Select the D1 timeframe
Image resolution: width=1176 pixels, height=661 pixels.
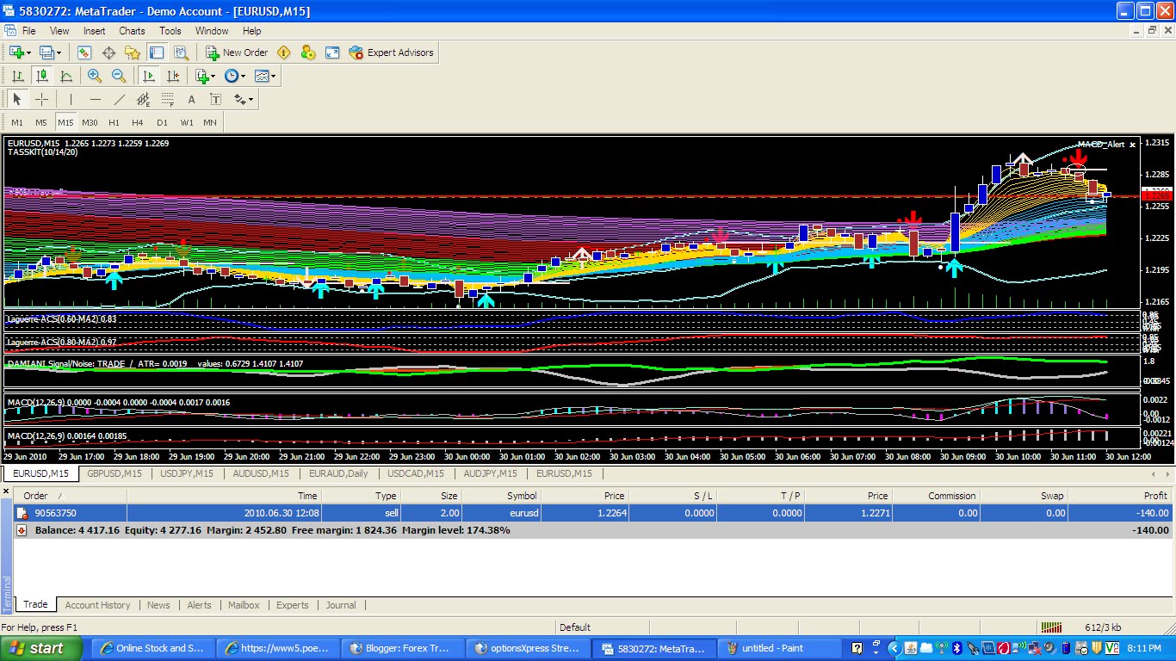[x=162, y=122]
